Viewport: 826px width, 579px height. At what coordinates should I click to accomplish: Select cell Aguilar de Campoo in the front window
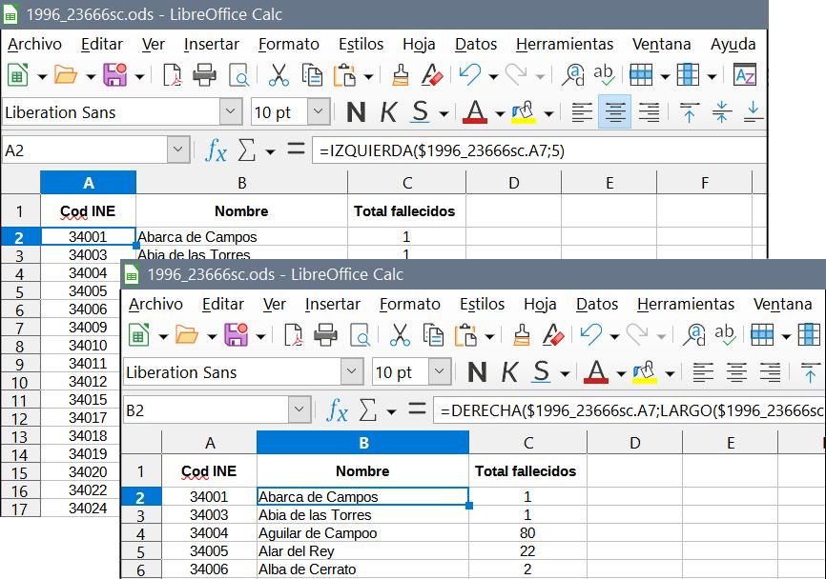click(x=363, y=533)
